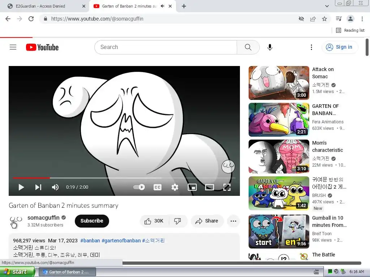
Task: Subscribe to somacguffin channel
Action: [x=92, y=221]
